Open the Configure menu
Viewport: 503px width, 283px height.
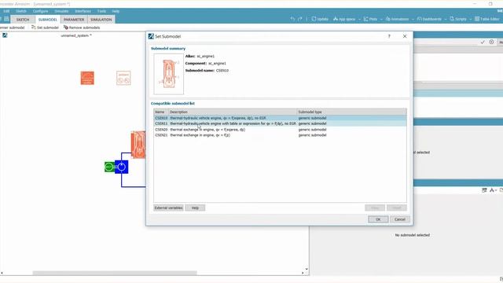(x=40, y=11)
